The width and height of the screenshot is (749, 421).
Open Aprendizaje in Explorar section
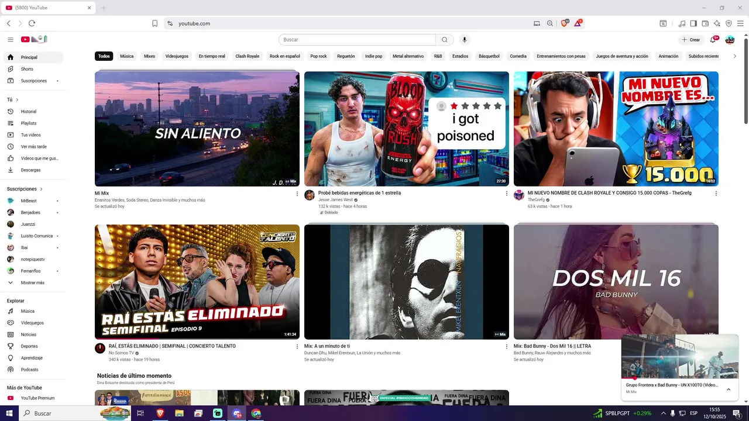coord(34,358)
